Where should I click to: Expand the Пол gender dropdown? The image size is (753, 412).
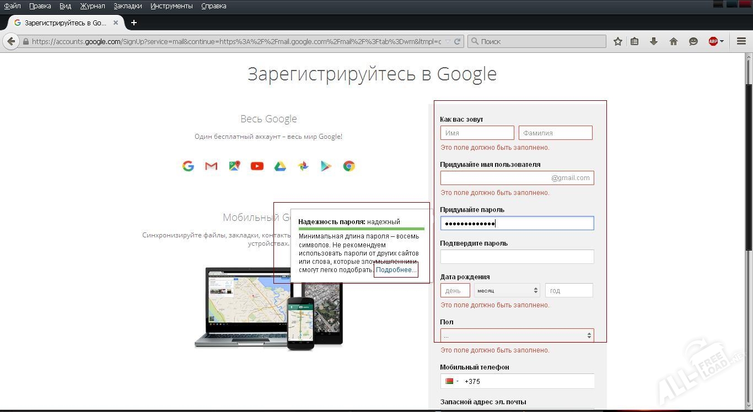(x=517, y=335)
